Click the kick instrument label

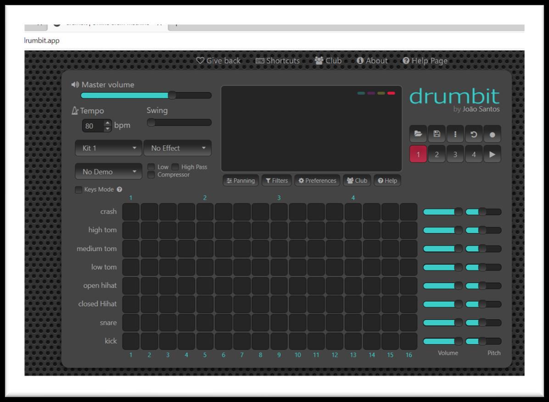pos(111,341)
